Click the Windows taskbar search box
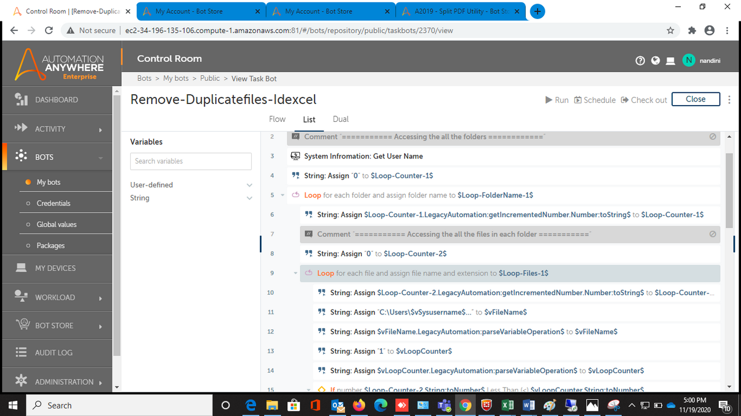The height and width of the screenshot is (416, 741). (x=119, y=405)
